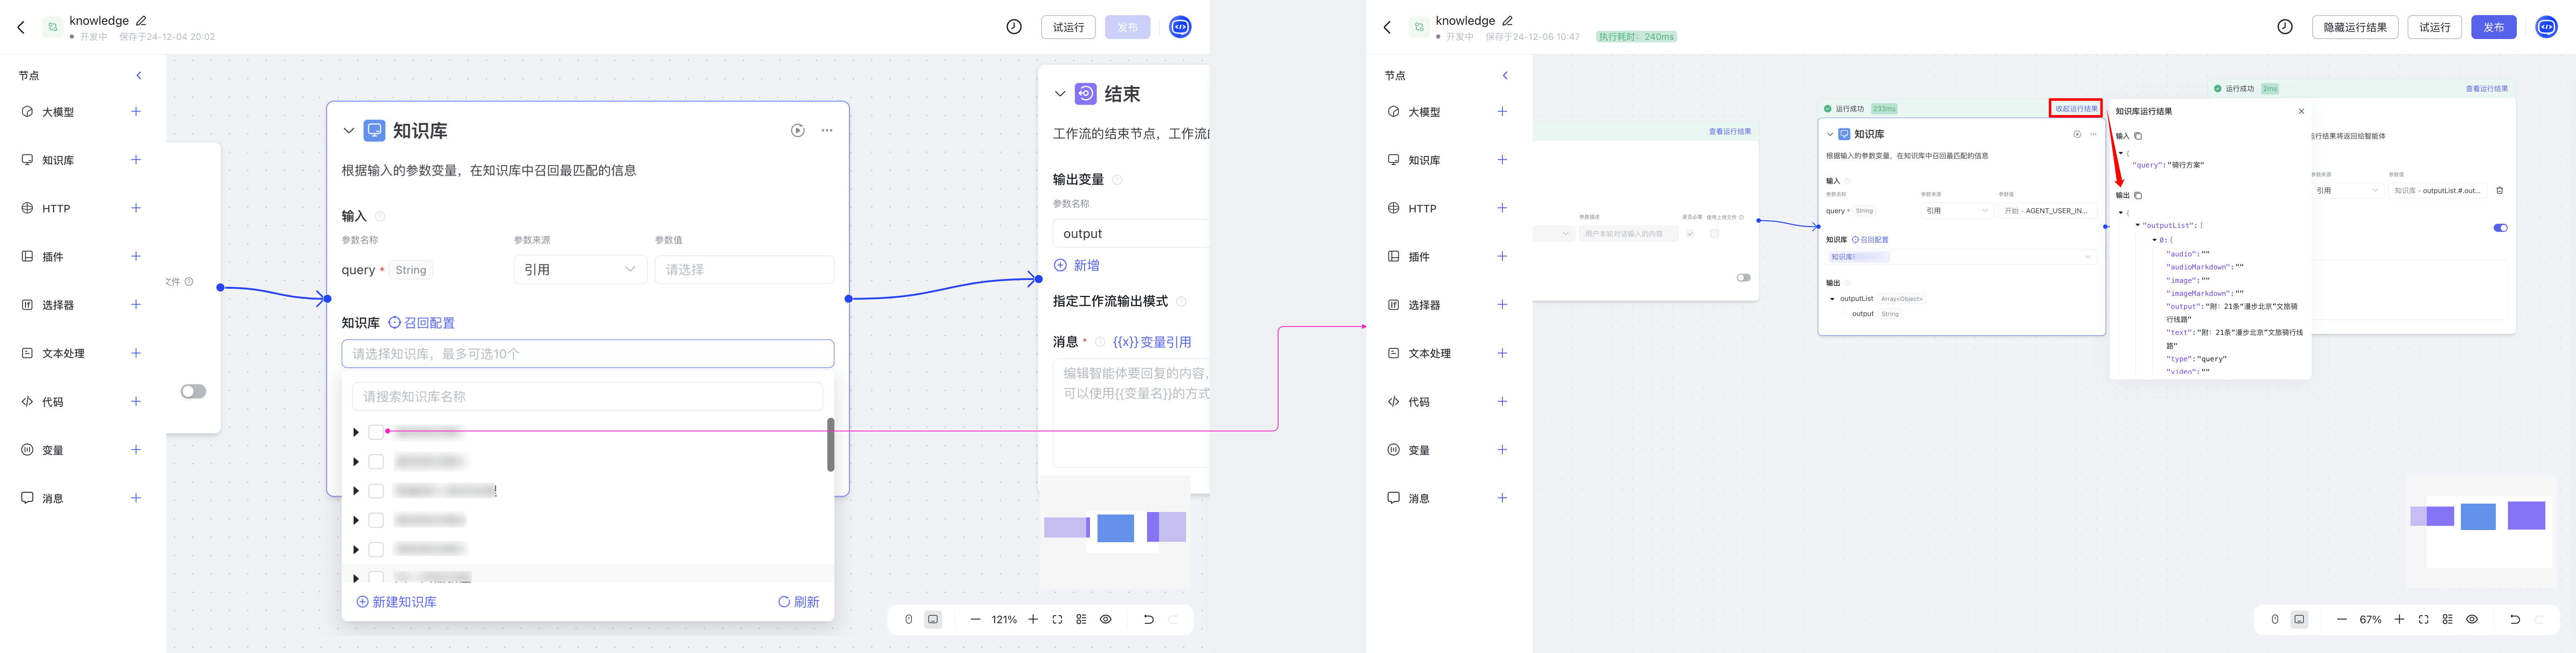
Task: Click the 执行耗时: 240ms badge
Action: (x=1636, y=37)
